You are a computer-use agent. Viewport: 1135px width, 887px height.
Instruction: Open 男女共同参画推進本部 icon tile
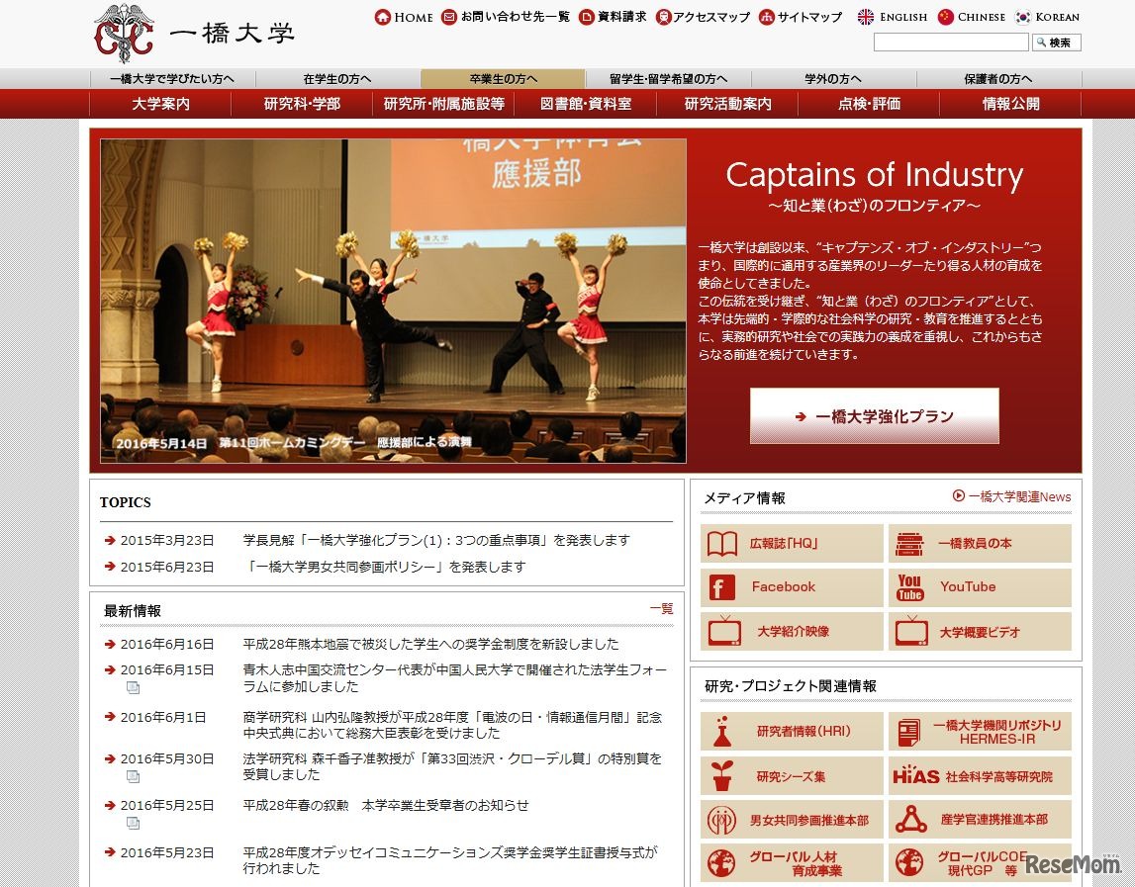tap(792, 820)
